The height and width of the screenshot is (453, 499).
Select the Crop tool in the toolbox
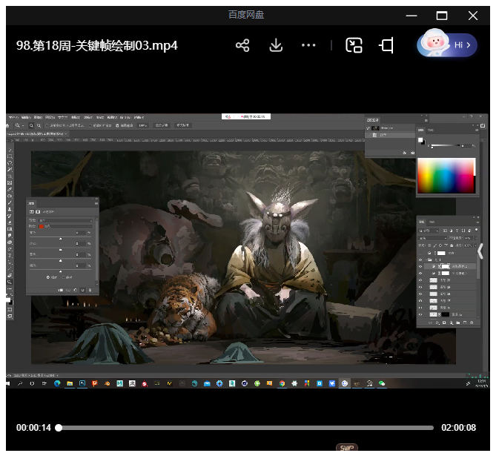point(10,176)
